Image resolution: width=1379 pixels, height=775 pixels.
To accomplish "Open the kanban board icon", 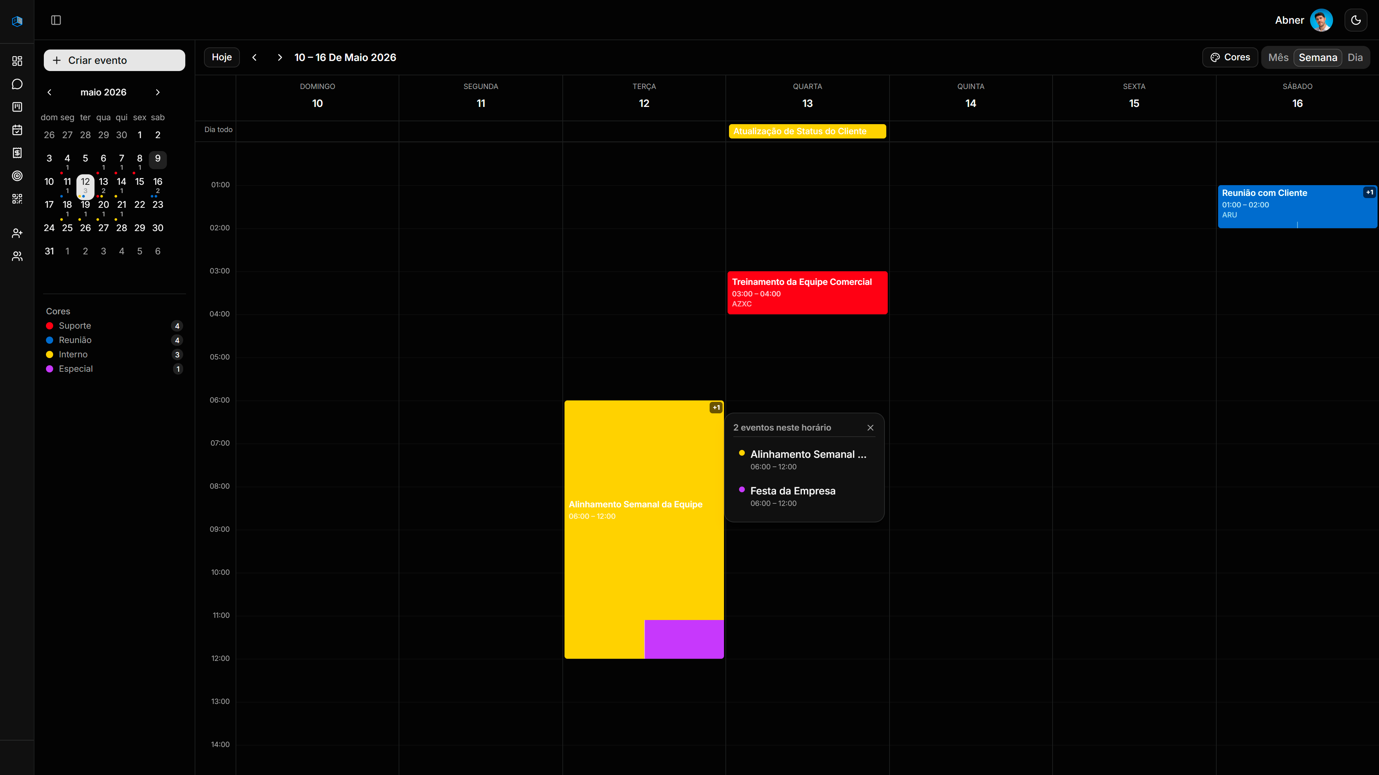I will pyautogui.click(x=17, y=107).
